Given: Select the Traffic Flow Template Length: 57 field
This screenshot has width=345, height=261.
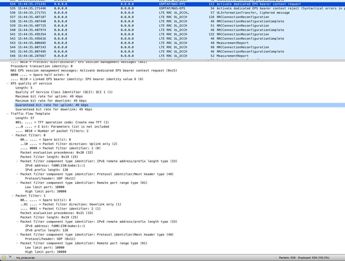Looking at the screenshot, I should pyautogui.click(x=25, y=118).
